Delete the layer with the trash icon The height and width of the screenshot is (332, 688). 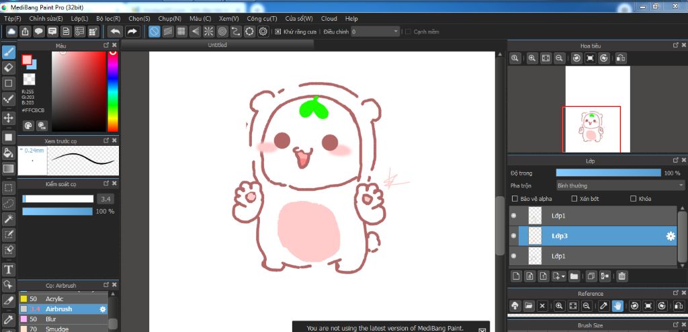621,276
